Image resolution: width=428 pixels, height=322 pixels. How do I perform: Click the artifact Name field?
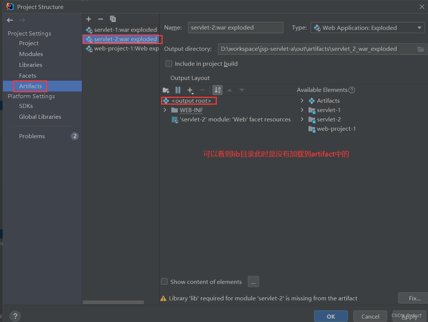(235, 28)
